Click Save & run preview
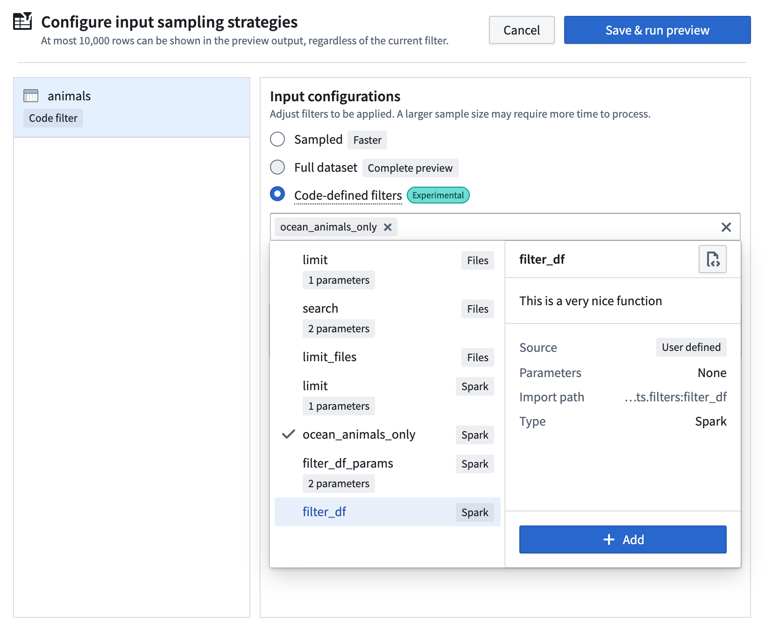The width and height of the screenshot is (765, 630). 657,30
